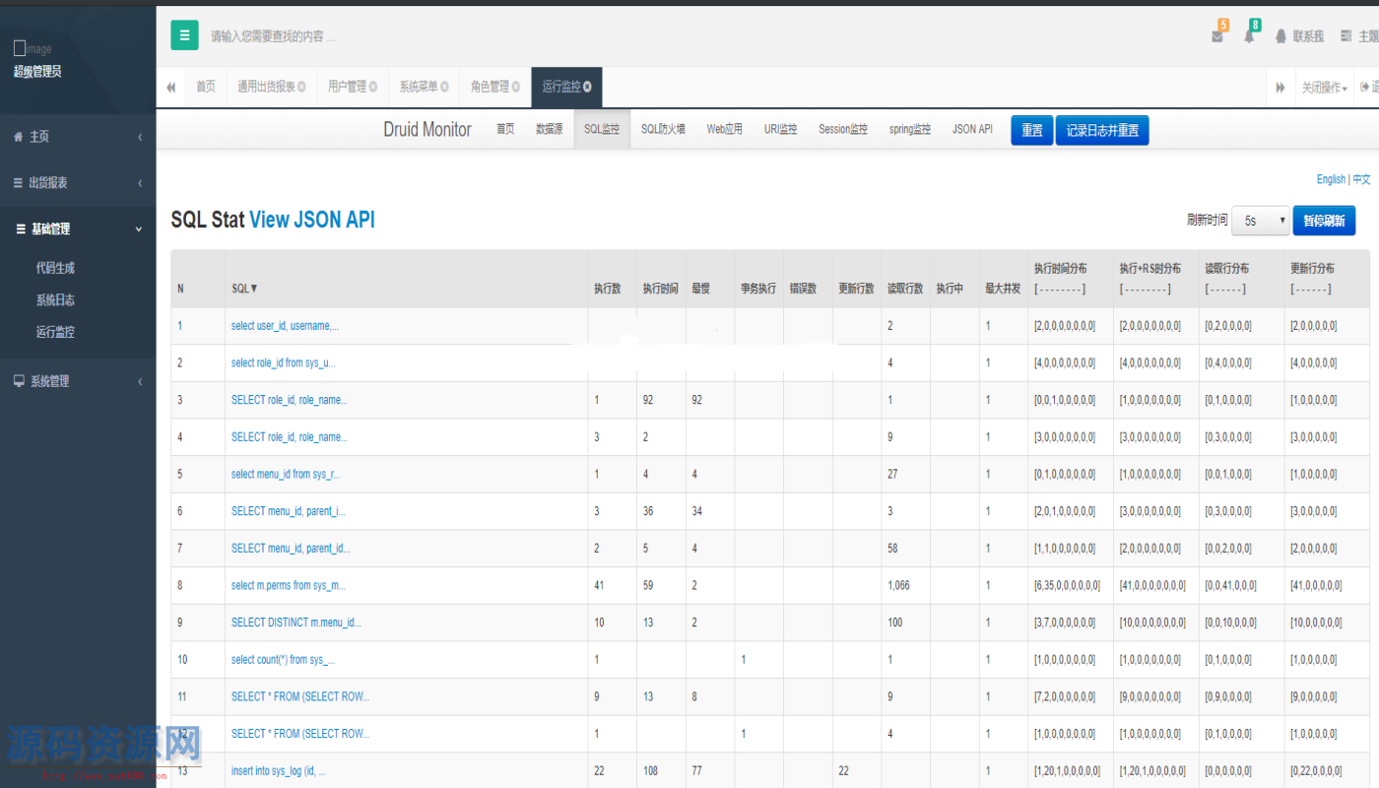Click the 联系我 contact link
The height and width of the screenshot is (788, 1379).
[x=1299, y=36]
